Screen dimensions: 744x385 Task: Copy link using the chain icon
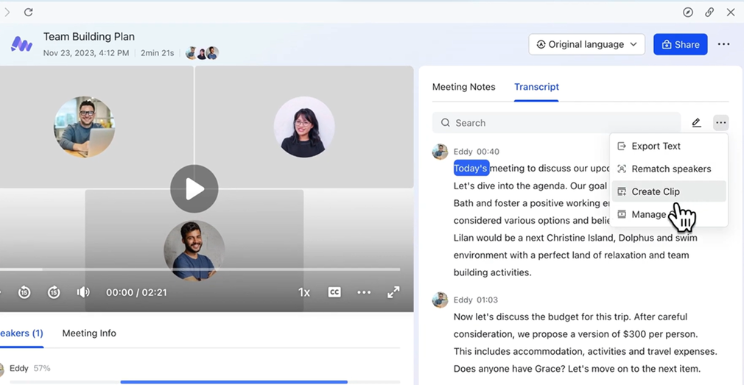709,13
